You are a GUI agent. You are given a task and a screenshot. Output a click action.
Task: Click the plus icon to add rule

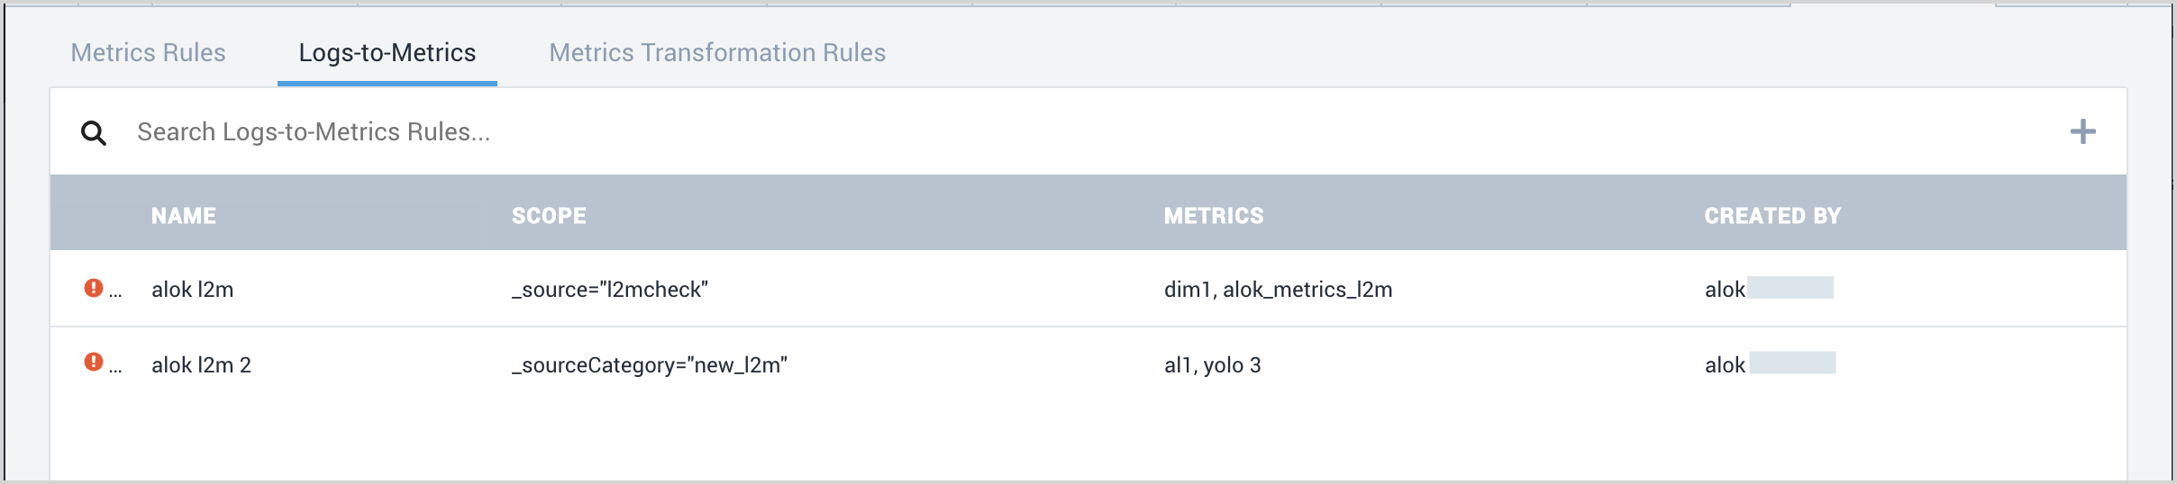[x=2082, y=132]
